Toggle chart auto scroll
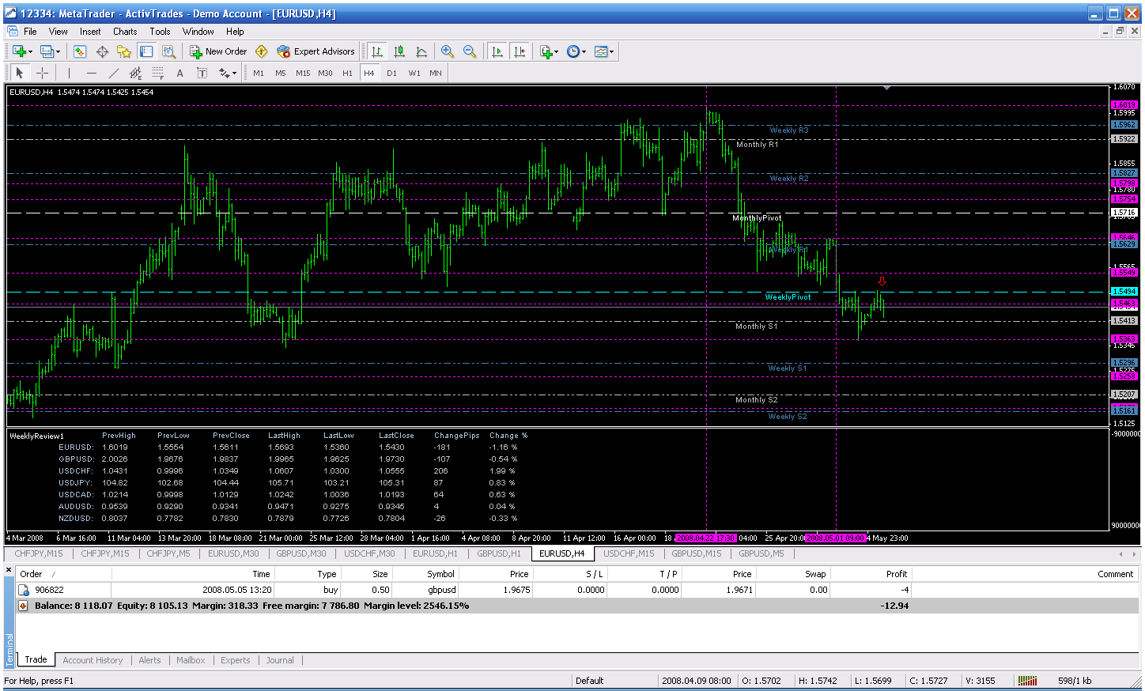Viewport: 1145px width, 691px height. [x=497, y=51]
